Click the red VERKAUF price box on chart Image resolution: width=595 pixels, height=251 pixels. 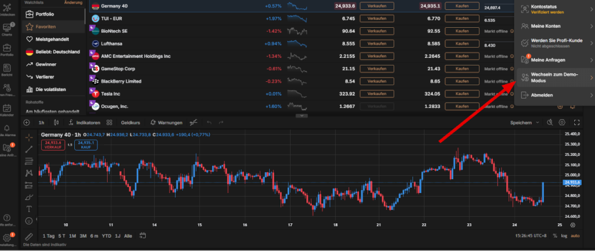coord(53,145)
